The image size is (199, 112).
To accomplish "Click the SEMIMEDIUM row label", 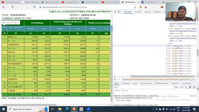I will click(15, 64).
